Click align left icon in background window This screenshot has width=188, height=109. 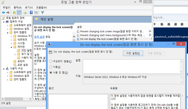162,24
